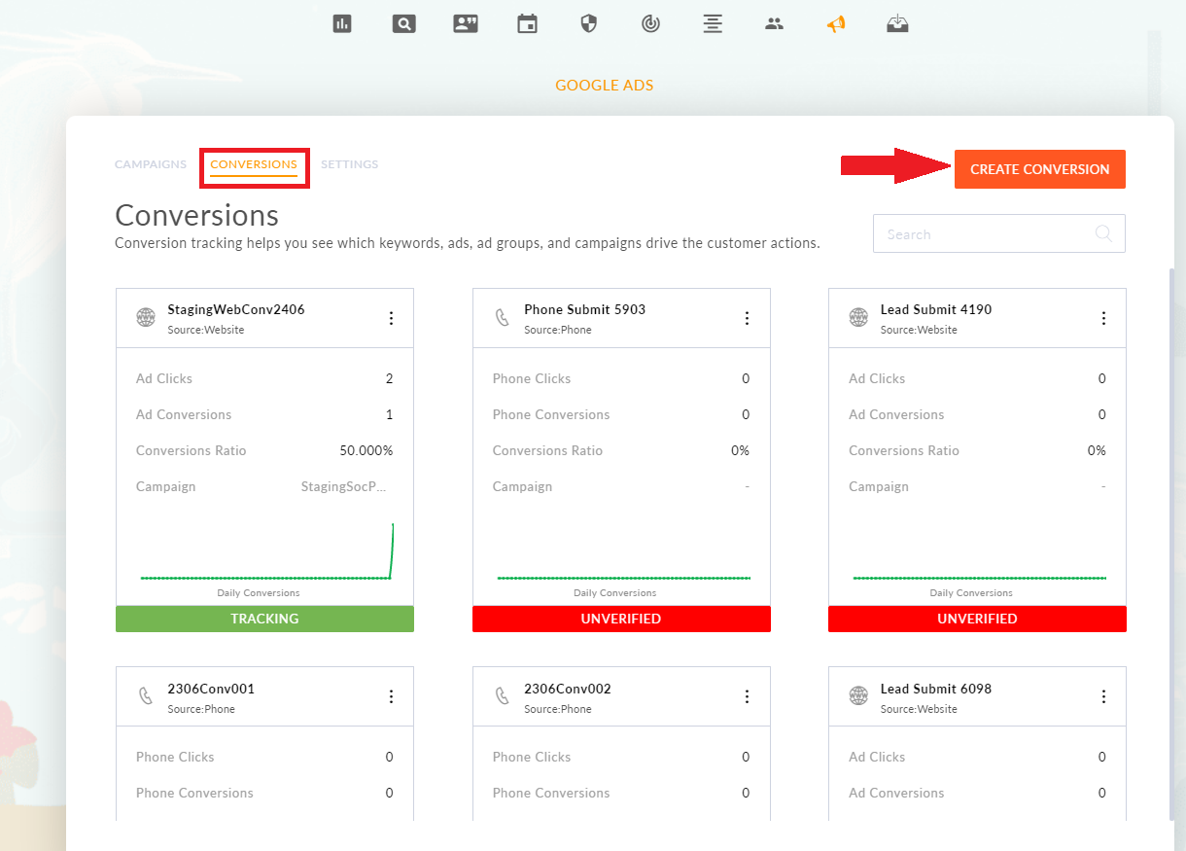
Task: Open the people group icon
Action: pos(774,24)
